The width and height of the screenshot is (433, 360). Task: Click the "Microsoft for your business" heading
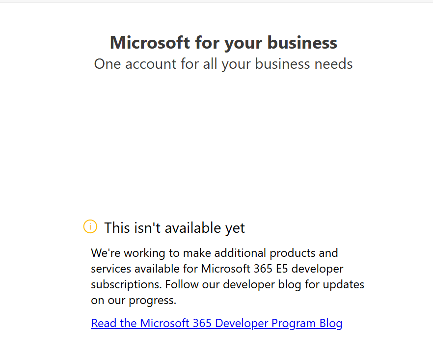pos(223,43)
